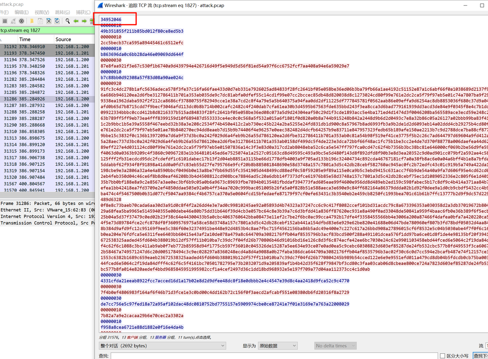Reload the capture file icon
Viewport: 488px width, 359px height.
click(57, 21)
